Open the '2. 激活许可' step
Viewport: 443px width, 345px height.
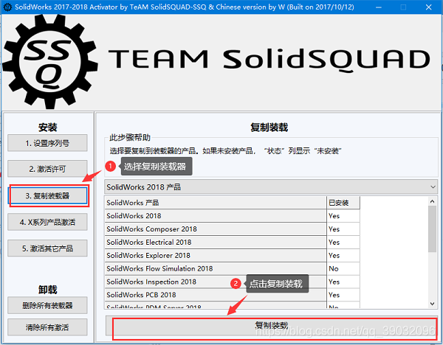47,169
